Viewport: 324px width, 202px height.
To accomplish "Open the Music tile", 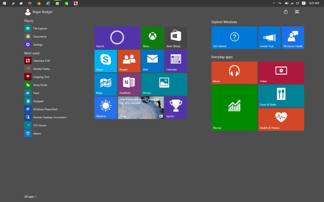I will (234, 72).
